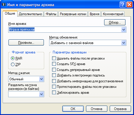Switch to the 'Резервные копии' tab

tap(73, 14)
